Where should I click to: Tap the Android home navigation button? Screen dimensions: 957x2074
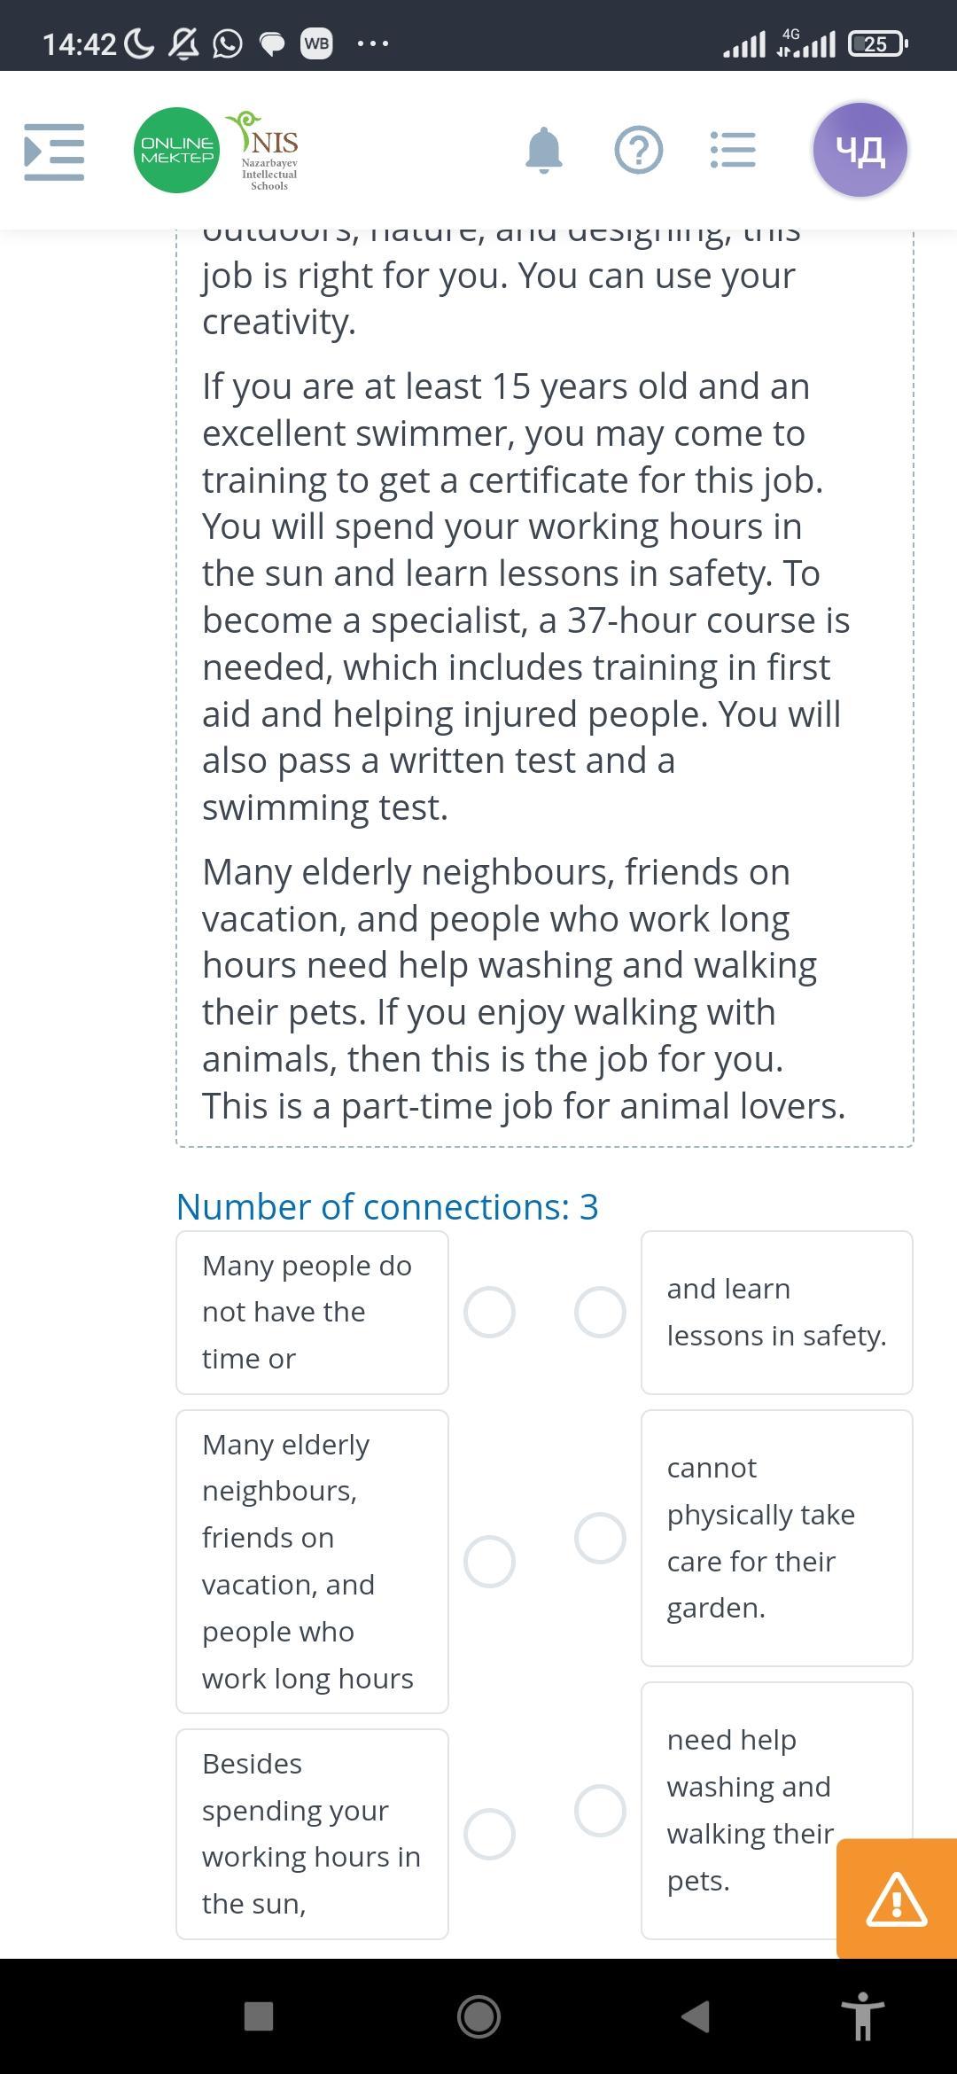click(478, 2016)
